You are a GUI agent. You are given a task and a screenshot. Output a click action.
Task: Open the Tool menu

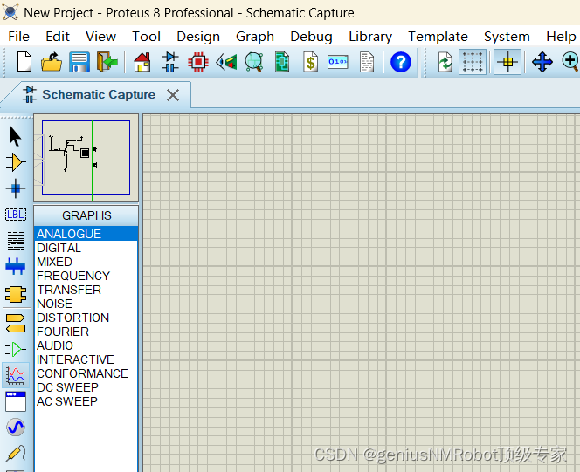[146, 36]
